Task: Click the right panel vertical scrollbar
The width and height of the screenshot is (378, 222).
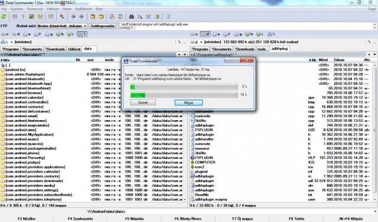Action: [x=374, y=132]
